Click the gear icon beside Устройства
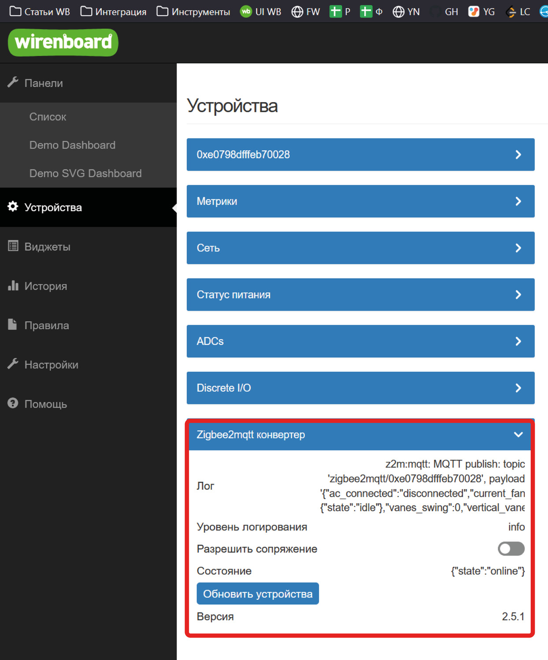 coord(13,207)
